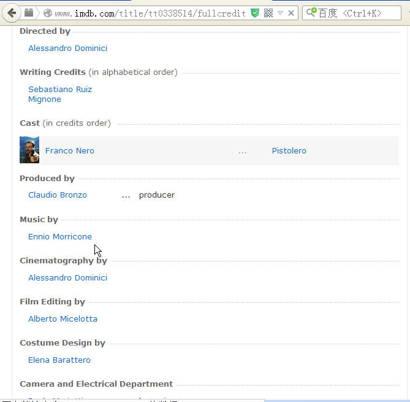Click the 'Produced by' heading
410x402 pixels.
pyautogui.click(x=47, y=179)
